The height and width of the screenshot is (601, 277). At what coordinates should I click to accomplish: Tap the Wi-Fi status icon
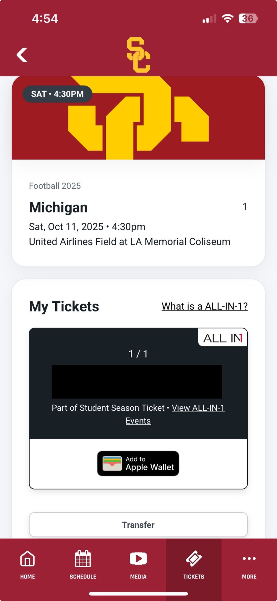point(227,18)
